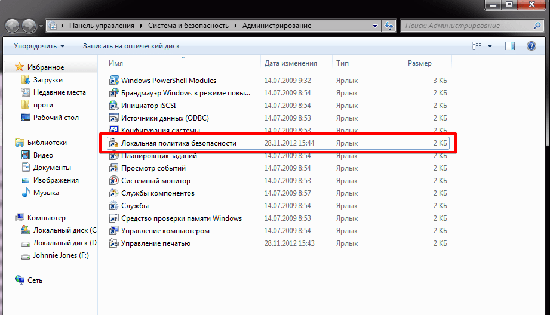Screen dimensions: 550x315
Task: Click the Windows PowerShell Modules icon
Action: (113, 80)
